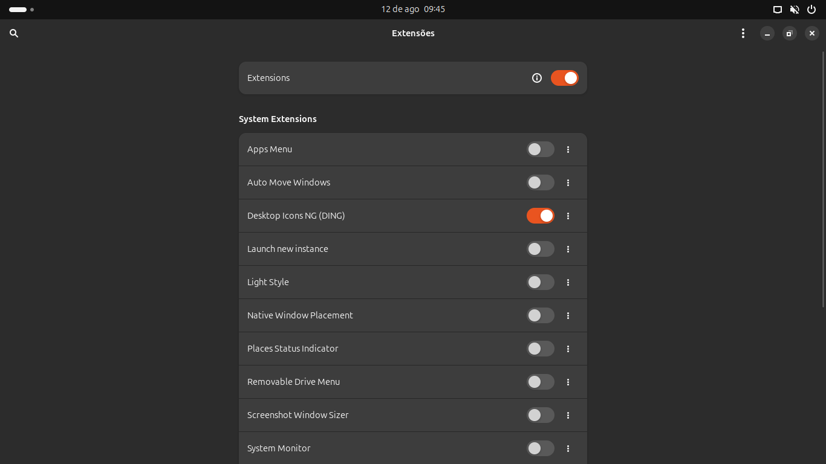The width and height of the screenshot is (826, 464).
Task: Open the volume muted indicator in top bar
Action: (x=795, y=10)
